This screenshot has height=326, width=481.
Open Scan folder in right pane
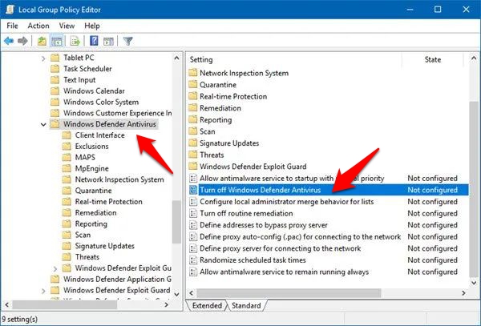(208, 131)
